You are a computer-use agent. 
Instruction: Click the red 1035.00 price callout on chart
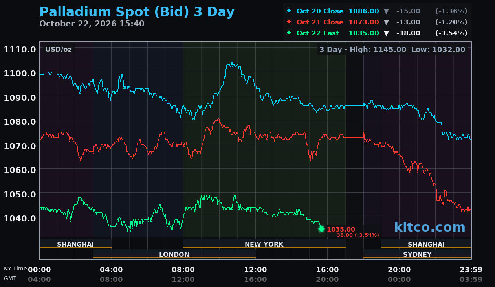pyautogui.click(x=341, y=229)
